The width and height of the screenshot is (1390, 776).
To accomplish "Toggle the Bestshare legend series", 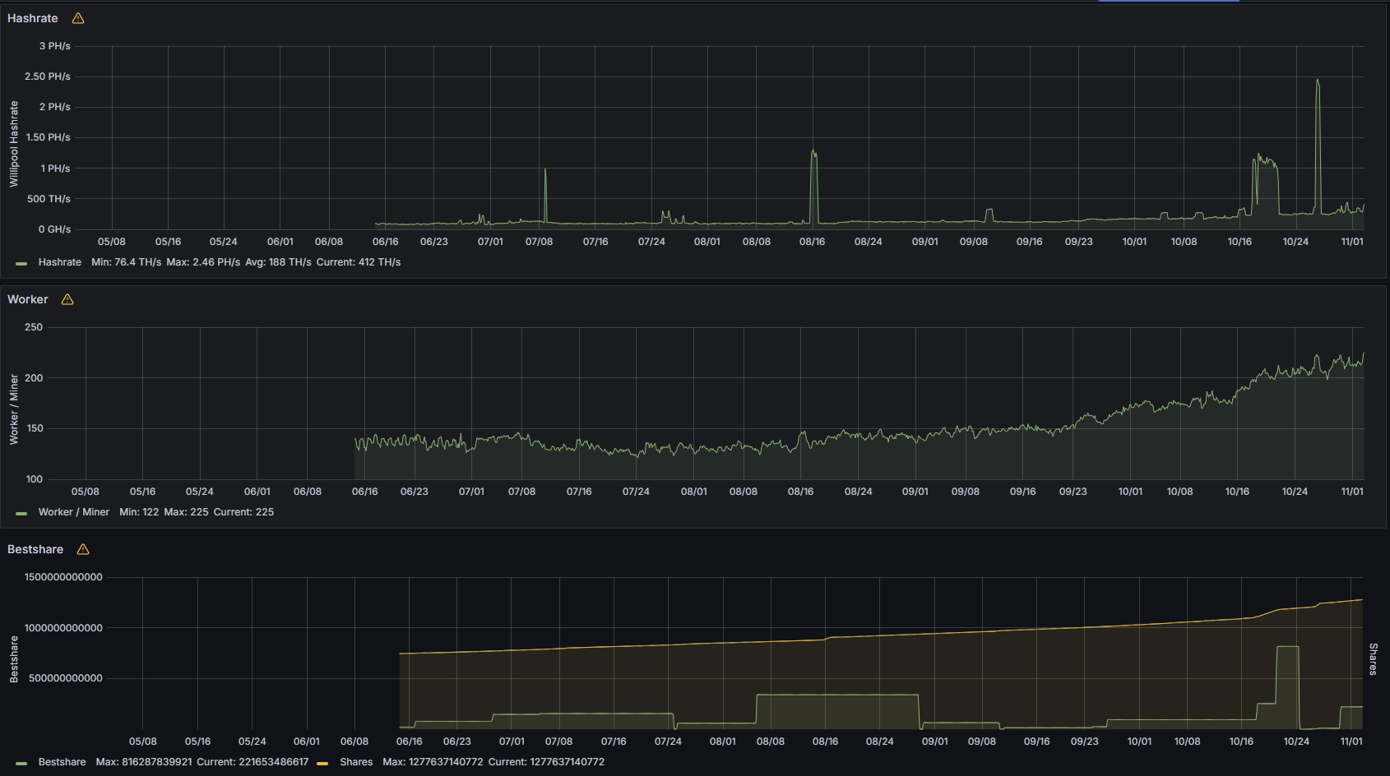I will point(62,762).
